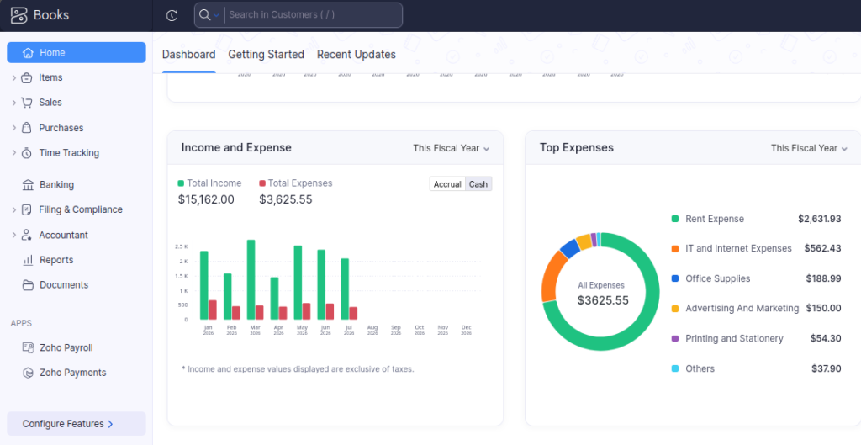
Task: Click the Items basket icon
Action: click(26, 78)
